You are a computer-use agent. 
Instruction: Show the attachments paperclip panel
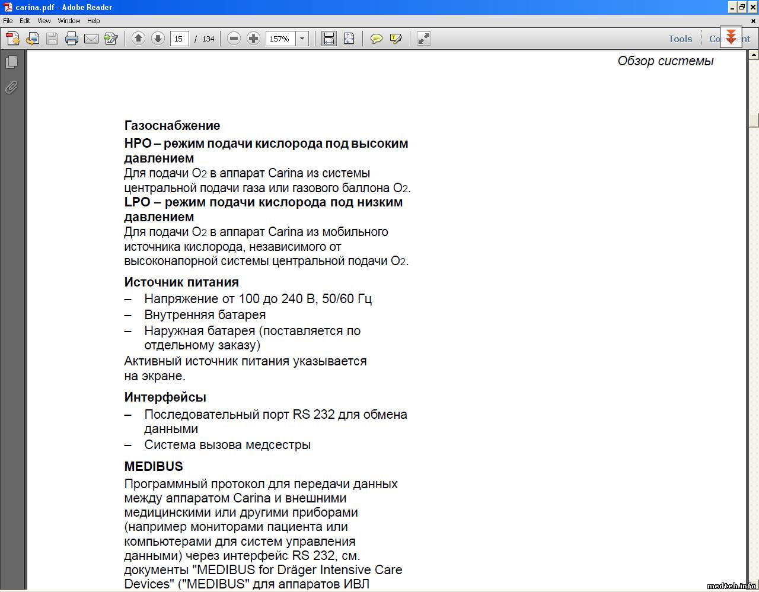tap(11, 88)
